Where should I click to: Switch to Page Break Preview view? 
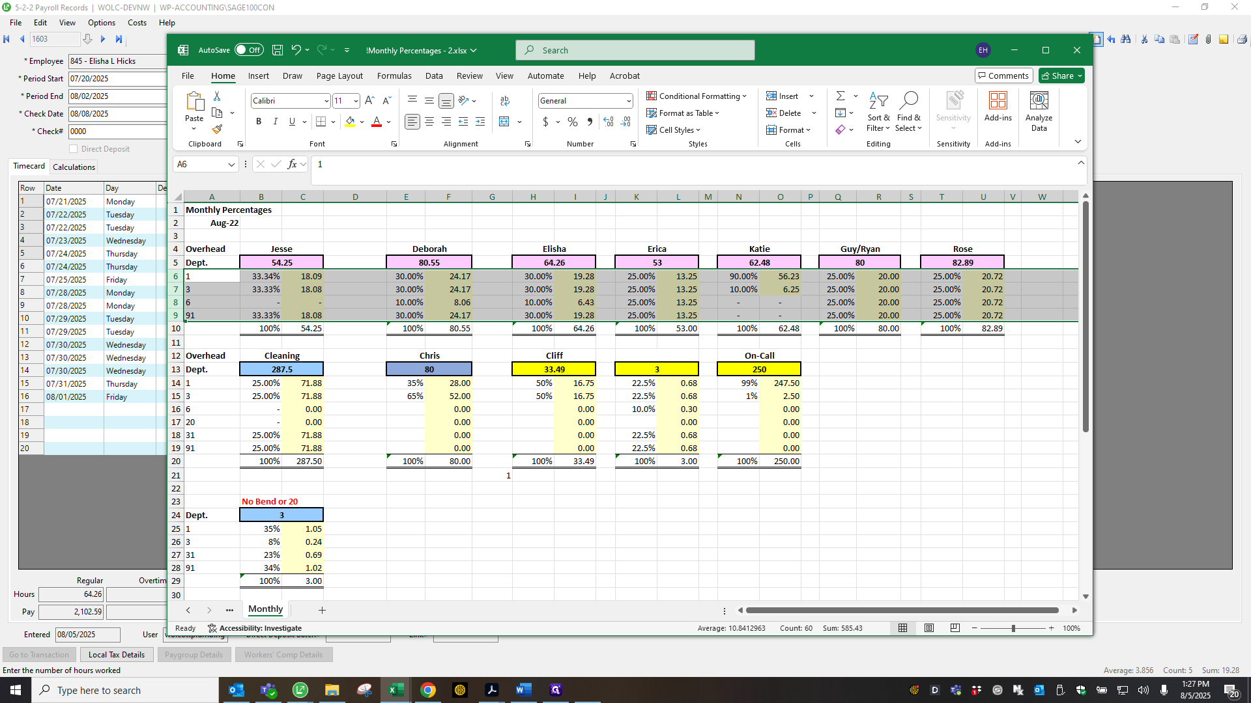click(955, 628)
